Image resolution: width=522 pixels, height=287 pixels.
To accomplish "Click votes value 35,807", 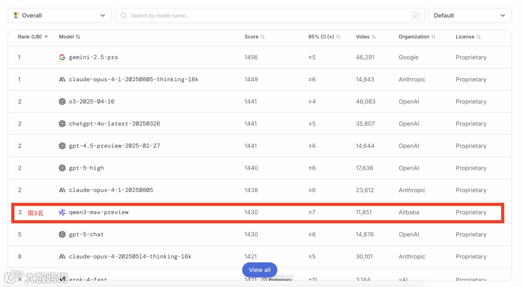I will pyautogui.click(x=365, y=124).
